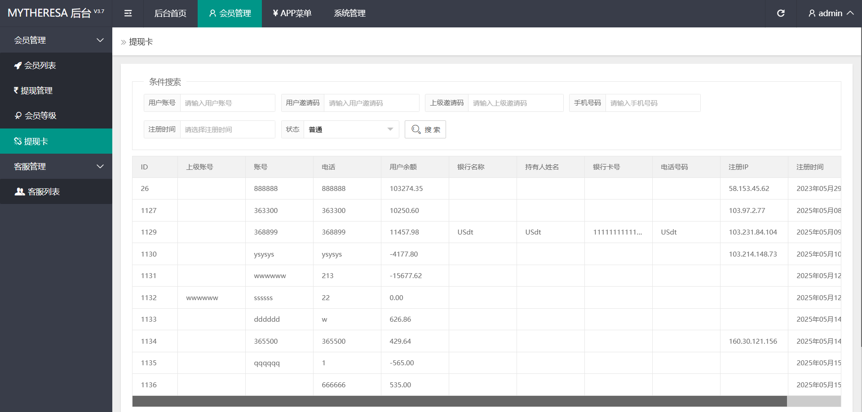The image size is (862, 412).
Task: Open the APP菜单 top menu
Action: click(x=292, y=13)
